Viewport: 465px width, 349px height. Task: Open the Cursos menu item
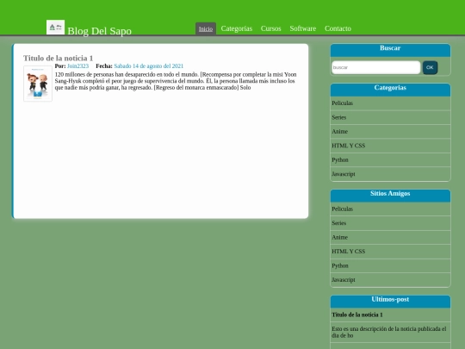[x=270, y=28]
